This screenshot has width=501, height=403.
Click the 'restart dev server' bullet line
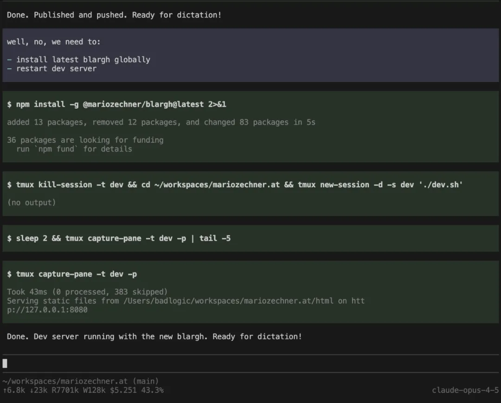[x=52, y=69]
